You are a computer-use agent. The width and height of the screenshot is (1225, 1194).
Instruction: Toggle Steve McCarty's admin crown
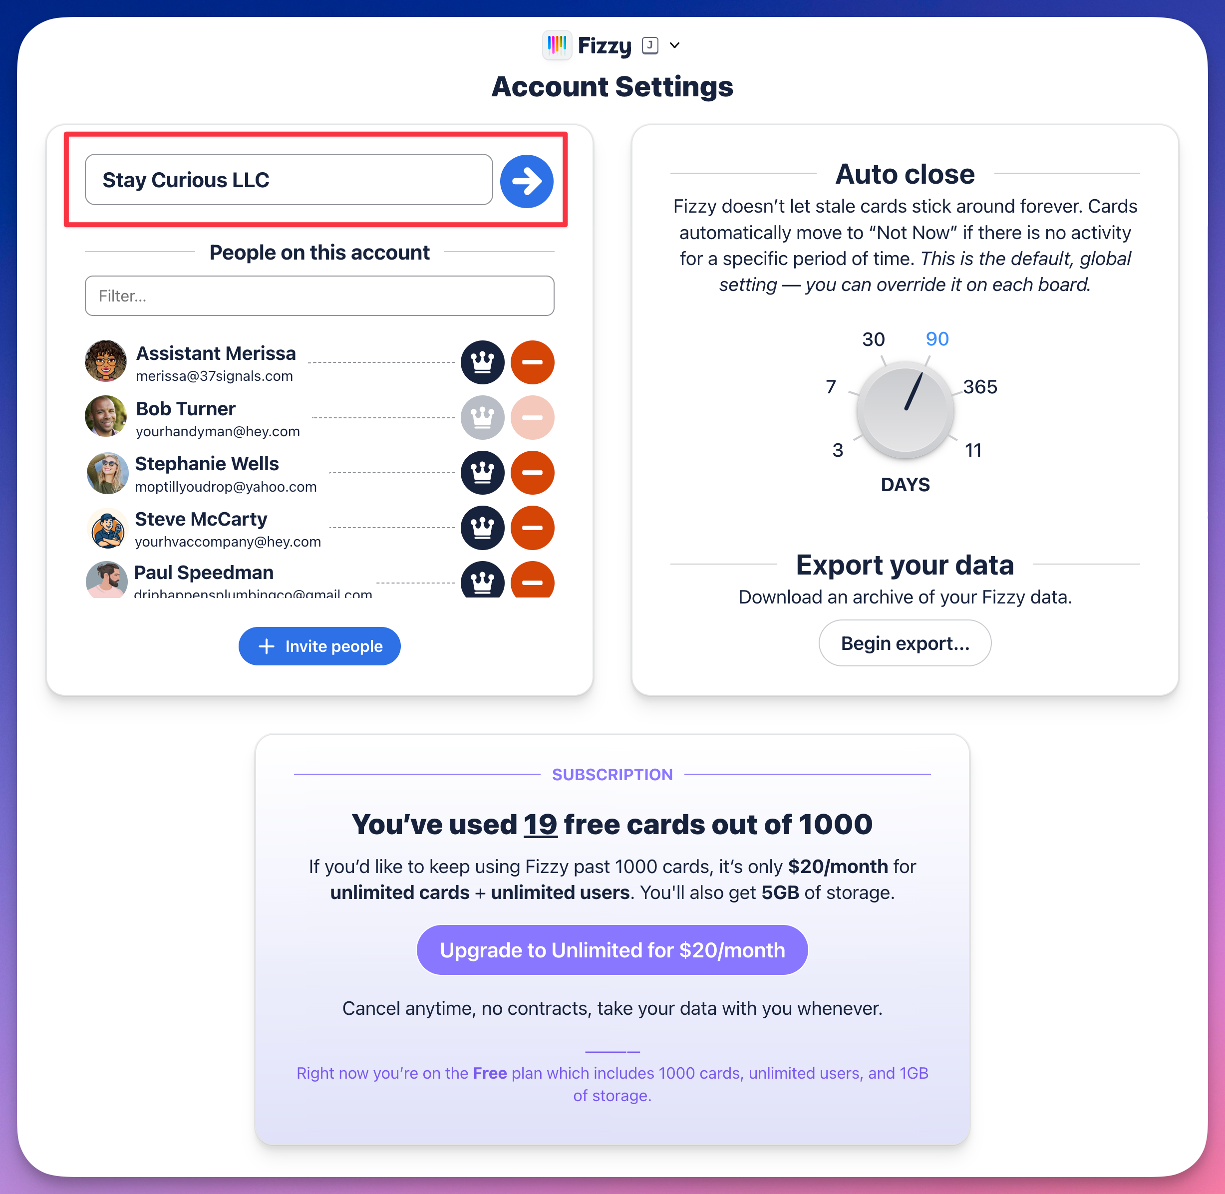coord(482,528)
